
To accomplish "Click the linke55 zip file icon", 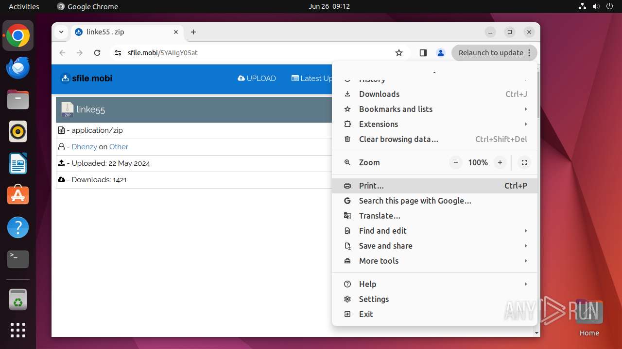I will (x=67, y=110).
